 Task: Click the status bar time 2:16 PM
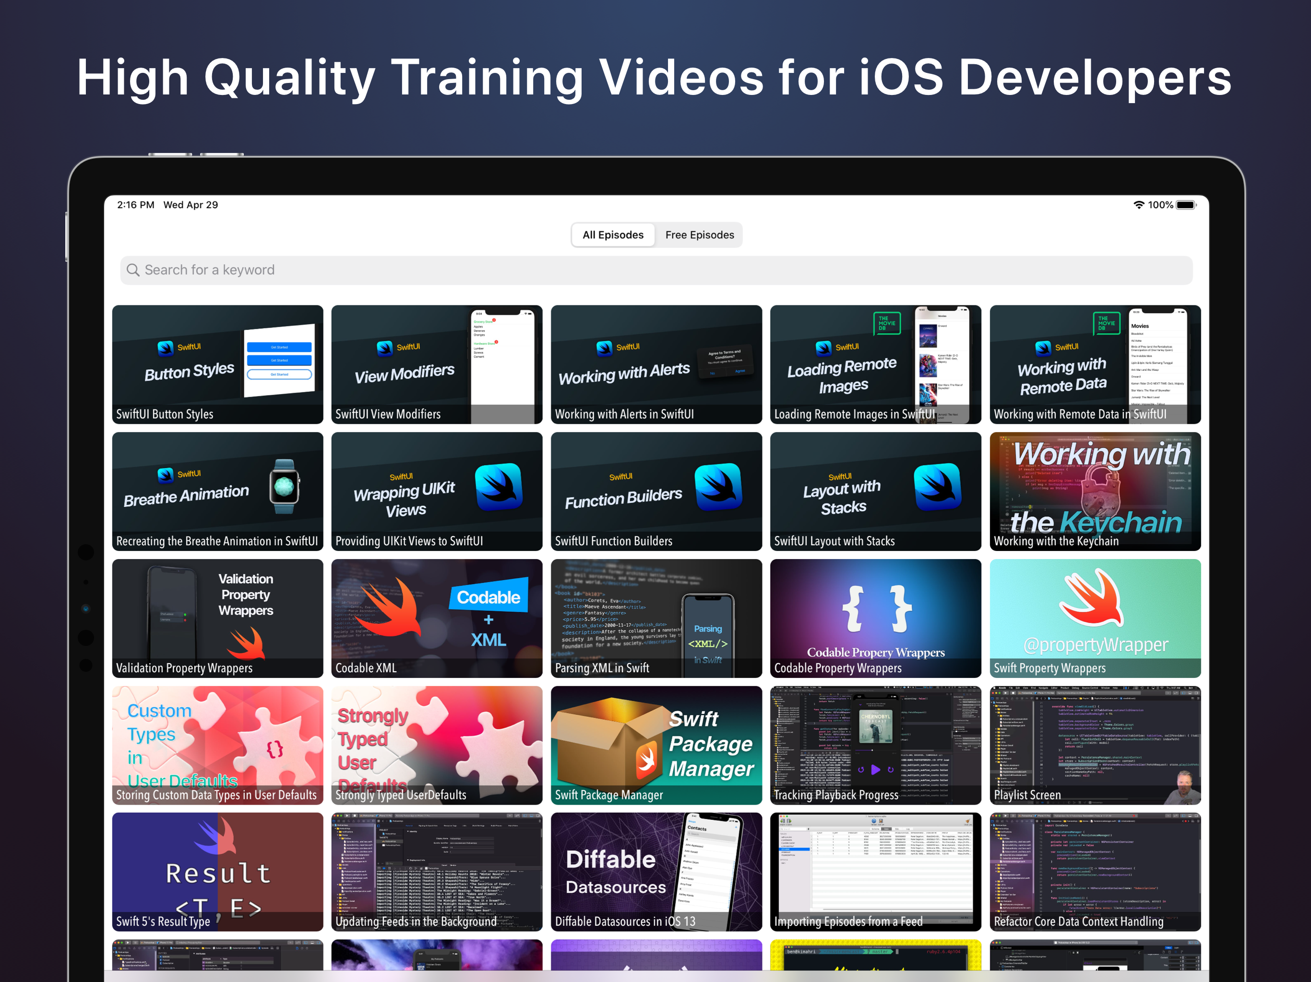point(136,205)
